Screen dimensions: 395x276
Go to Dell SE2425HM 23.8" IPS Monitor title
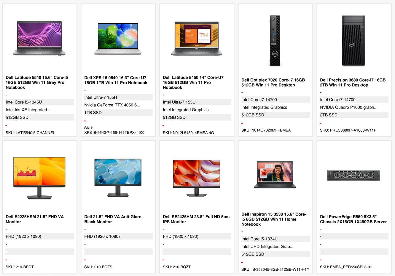click(196, 219)
